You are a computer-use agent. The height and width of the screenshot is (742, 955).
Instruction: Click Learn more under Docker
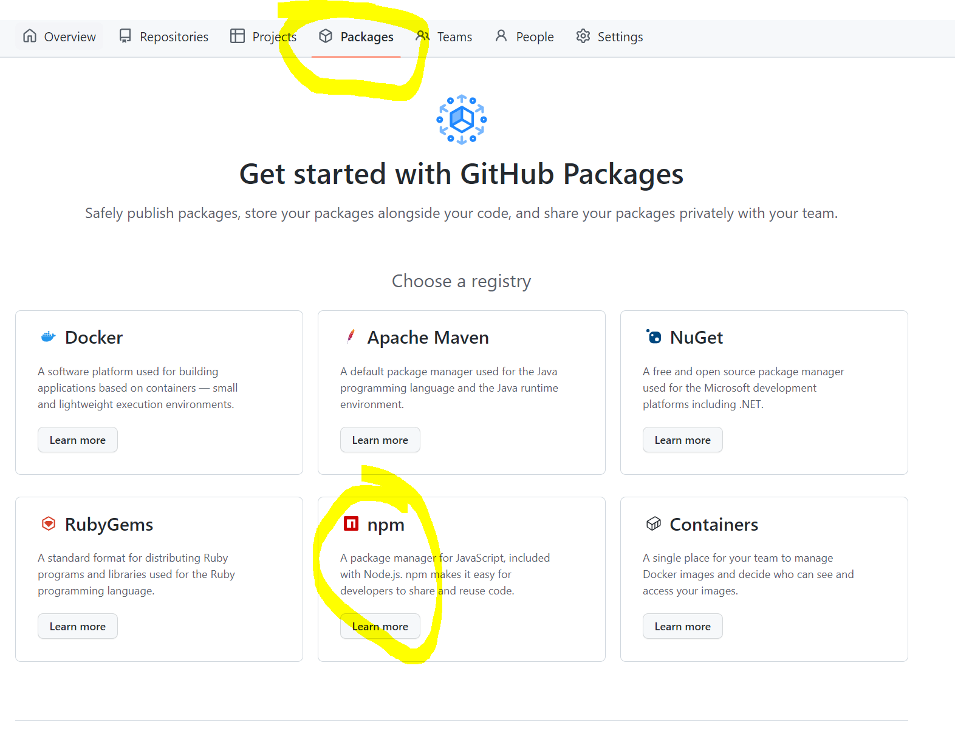77,440
